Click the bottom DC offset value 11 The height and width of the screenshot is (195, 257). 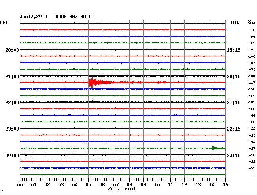pos(253,175)
